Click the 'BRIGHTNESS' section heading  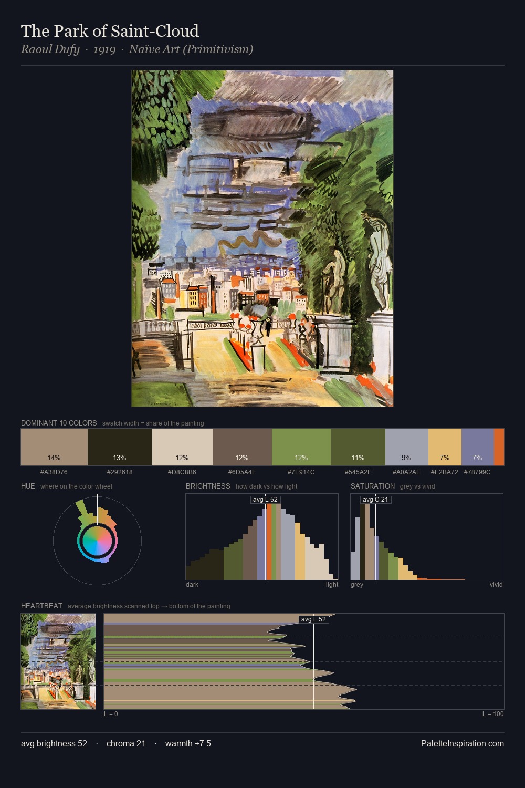click(x=208, y=486)
